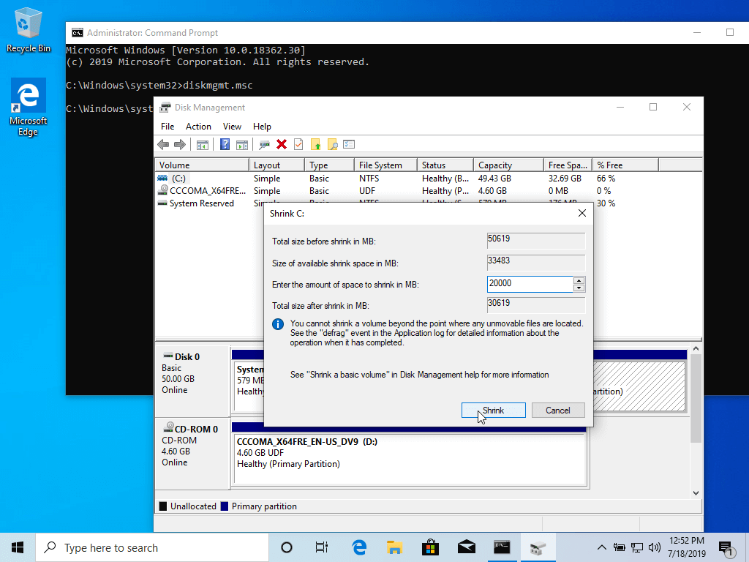Open the Action menu

click(x=198, y=126)
